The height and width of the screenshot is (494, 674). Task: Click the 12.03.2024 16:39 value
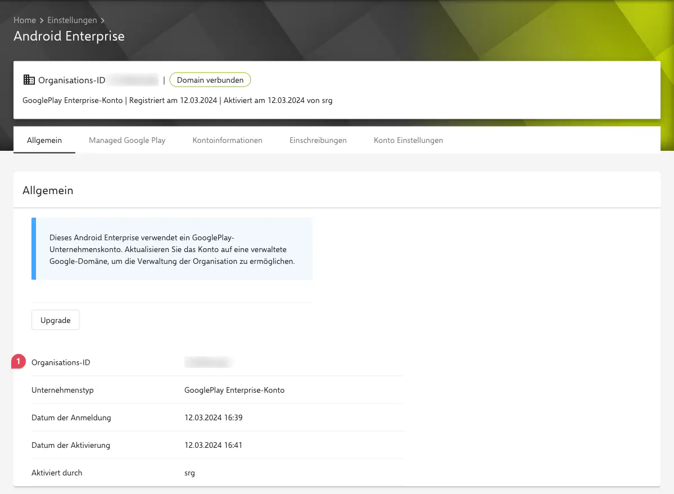click(214, 417)
